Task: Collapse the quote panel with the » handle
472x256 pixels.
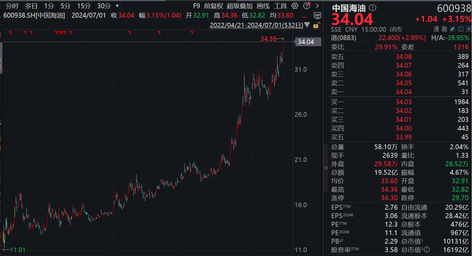Action: tap(326, 168)
